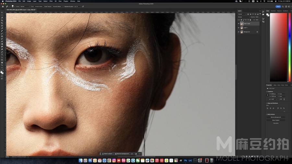Click the hue slider in Color panel
292x164 pixels.
pos(290,47)
